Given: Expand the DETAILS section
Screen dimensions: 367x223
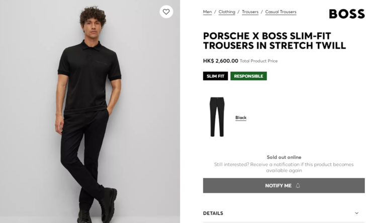Looking at the screenshot, I should [x=213, y=213].
